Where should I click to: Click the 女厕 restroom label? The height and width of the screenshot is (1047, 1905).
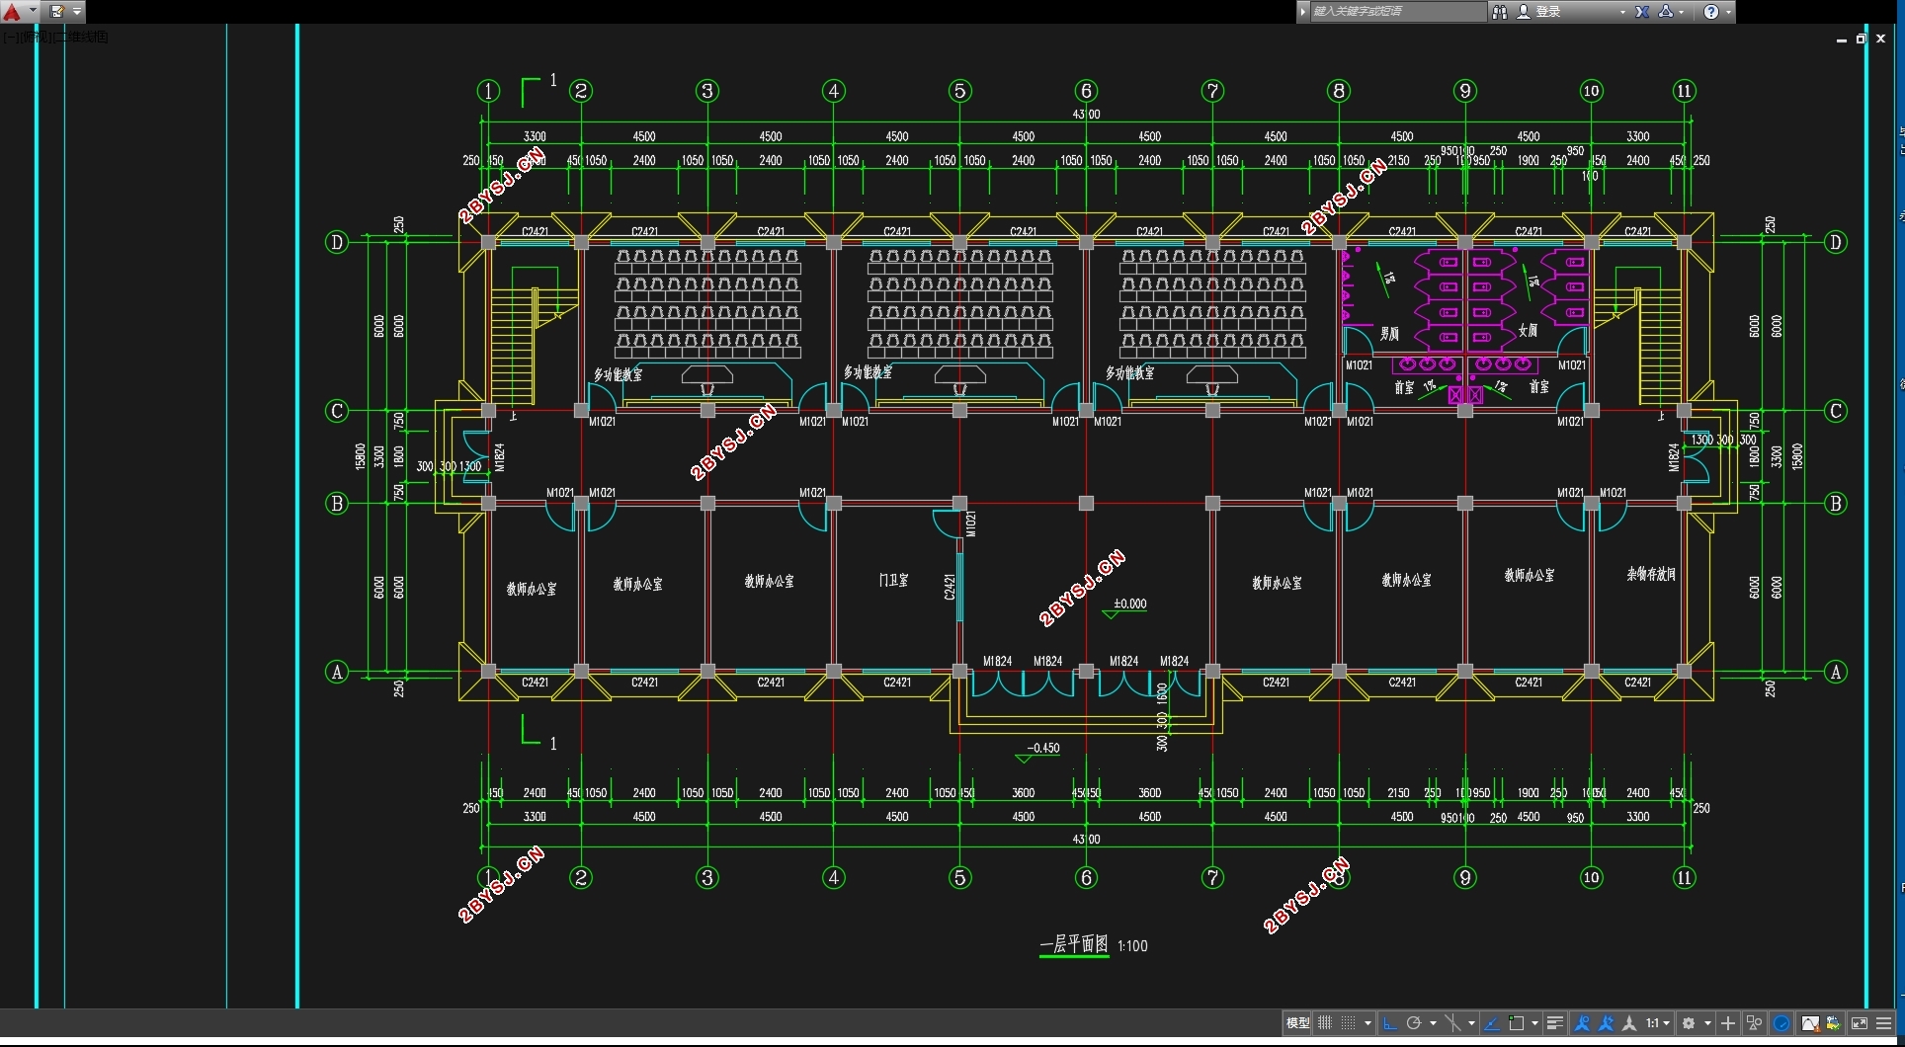pyautogui.click(x=1528, y=330)
